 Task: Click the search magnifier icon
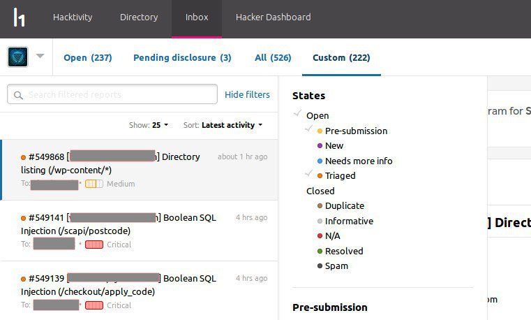[x=18, y=95]
